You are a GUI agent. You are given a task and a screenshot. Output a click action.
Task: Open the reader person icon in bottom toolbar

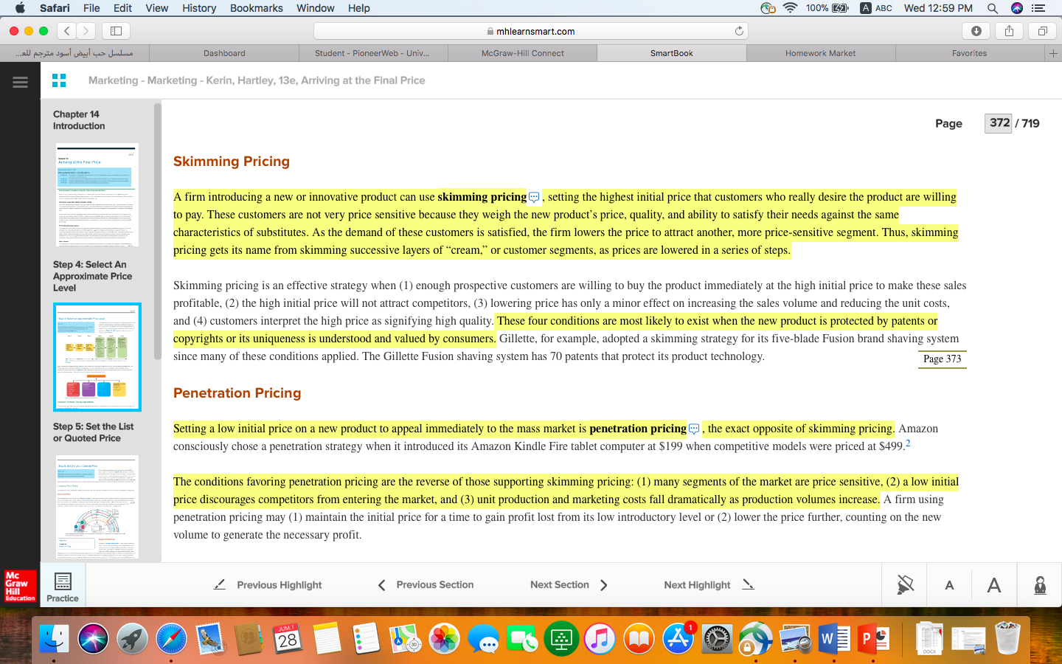click(x=1040, y=585)
